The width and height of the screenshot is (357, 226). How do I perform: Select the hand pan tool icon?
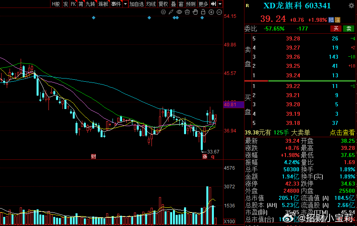[195, 12]
